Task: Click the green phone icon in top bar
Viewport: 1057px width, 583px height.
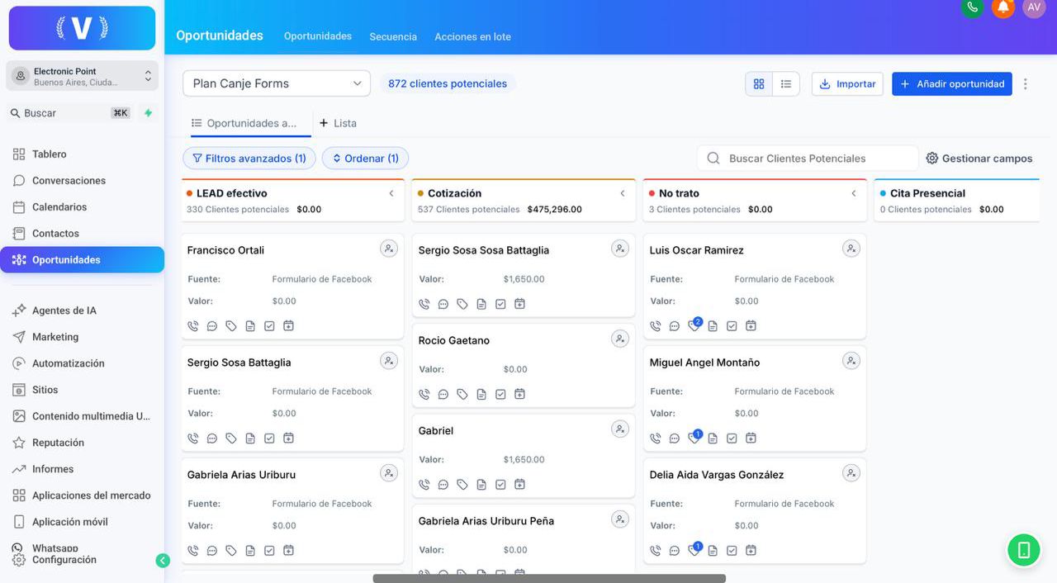Action: coord(973,7)
